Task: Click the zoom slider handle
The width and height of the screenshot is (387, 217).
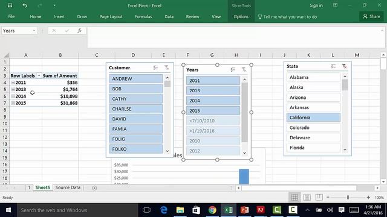Action: pyautogui.click(x=348, y=197)
